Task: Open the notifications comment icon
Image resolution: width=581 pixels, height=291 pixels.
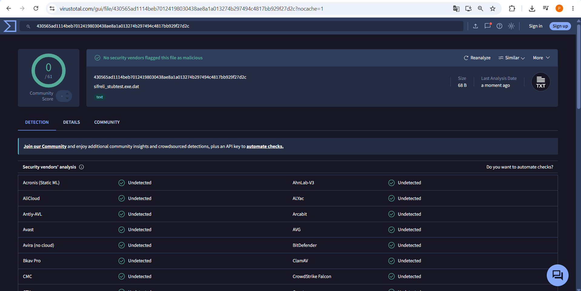Action: point(488,26)
